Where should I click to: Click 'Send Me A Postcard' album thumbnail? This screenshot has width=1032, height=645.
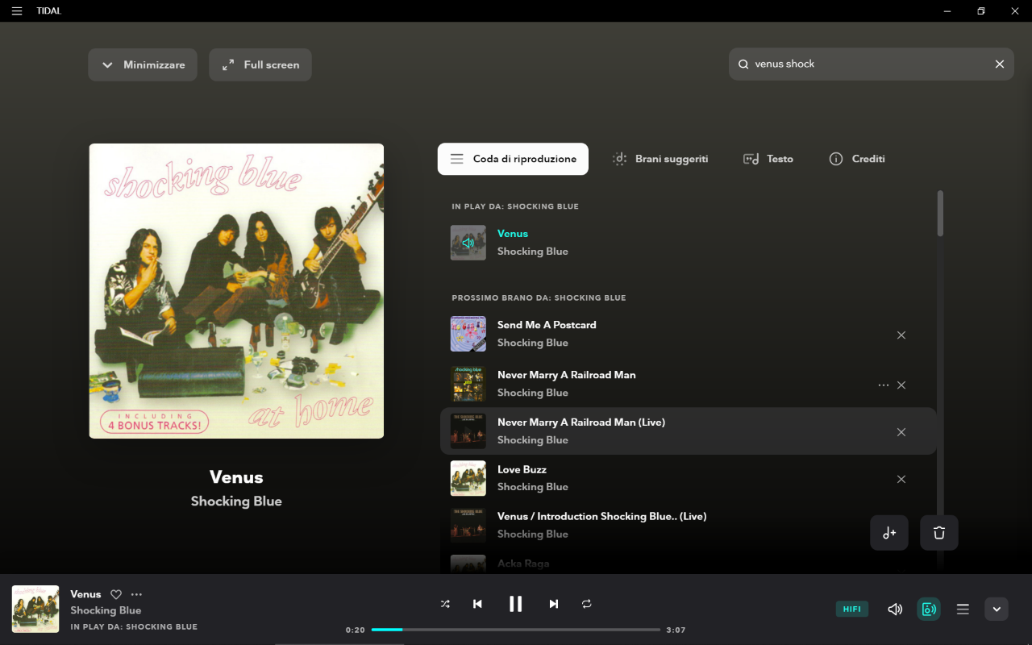[468, 334]
